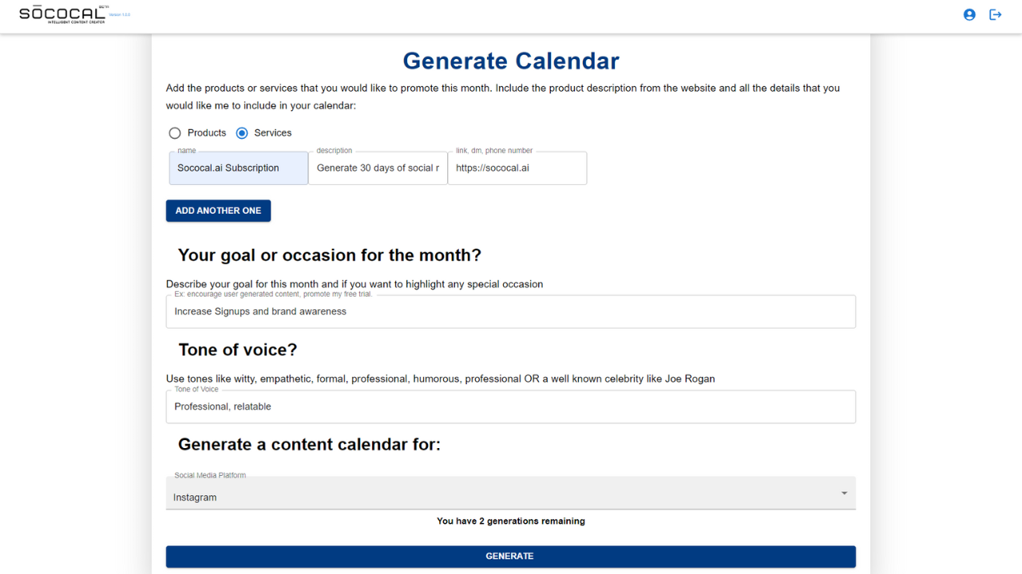The image size is (1022, 574).
Task: Expand the Social Media Platform dropdown arrow
Action: click(844, 493)
